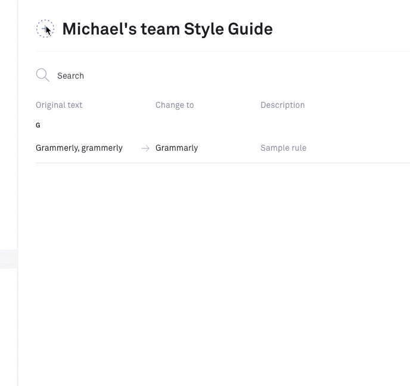Screen dimensions: 410x386
Task: Click the dashed circle icon beside the title
Action: point(45,29)
